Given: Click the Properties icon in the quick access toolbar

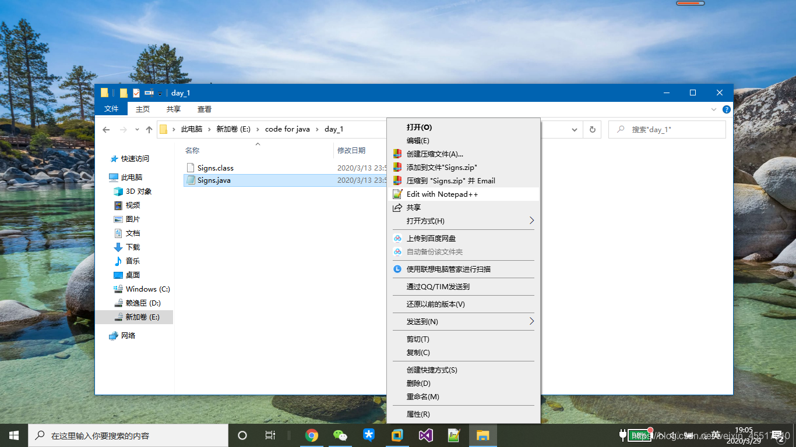Looking at the screenshot, I should (x=136, y=93).
